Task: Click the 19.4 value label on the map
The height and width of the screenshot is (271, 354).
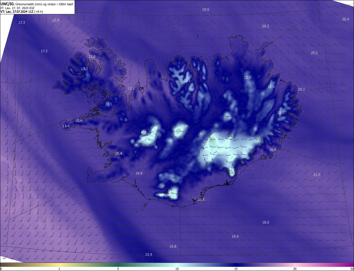Action: coord(235,236)
